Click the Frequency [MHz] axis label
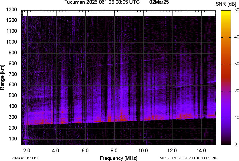239x161 pixels. pyautogui.click(x=118, y=158)
